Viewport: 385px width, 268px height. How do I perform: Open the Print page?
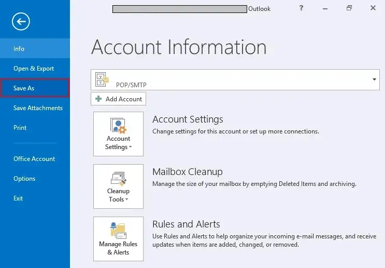(x=20, y=128)
